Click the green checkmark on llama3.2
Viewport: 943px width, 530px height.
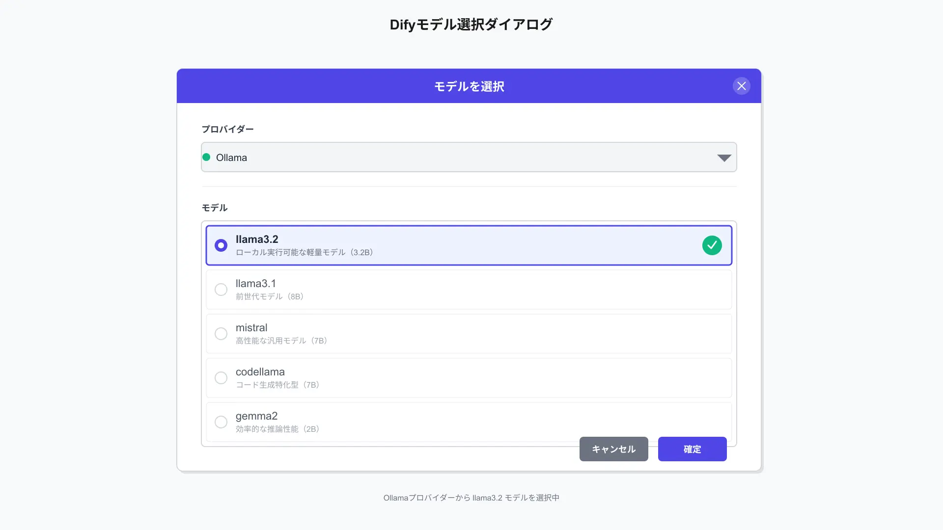coord(712,245)
